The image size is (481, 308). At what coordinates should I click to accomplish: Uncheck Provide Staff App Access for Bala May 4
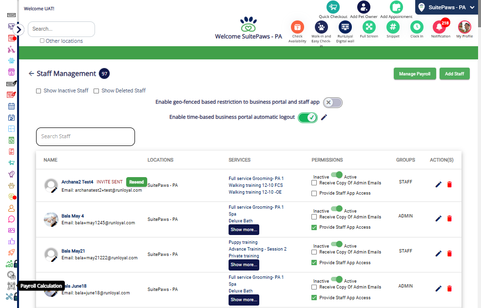[314, 227]
